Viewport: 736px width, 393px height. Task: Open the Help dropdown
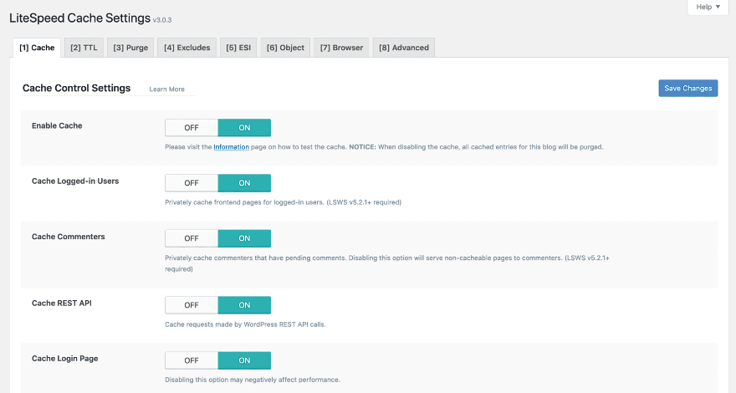coord(708,7)
